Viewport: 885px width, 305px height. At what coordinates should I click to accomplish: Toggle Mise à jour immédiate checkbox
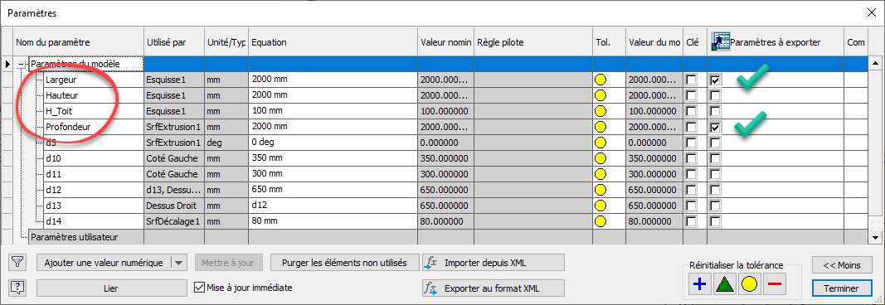pos(199,288)
